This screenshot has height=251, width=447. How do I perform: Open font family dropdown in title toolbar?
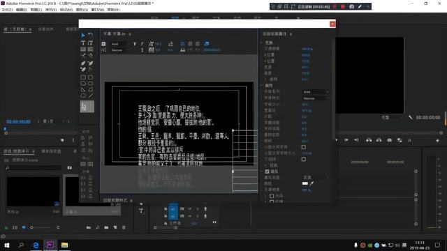pyautogui.click(x=120, y=44)
